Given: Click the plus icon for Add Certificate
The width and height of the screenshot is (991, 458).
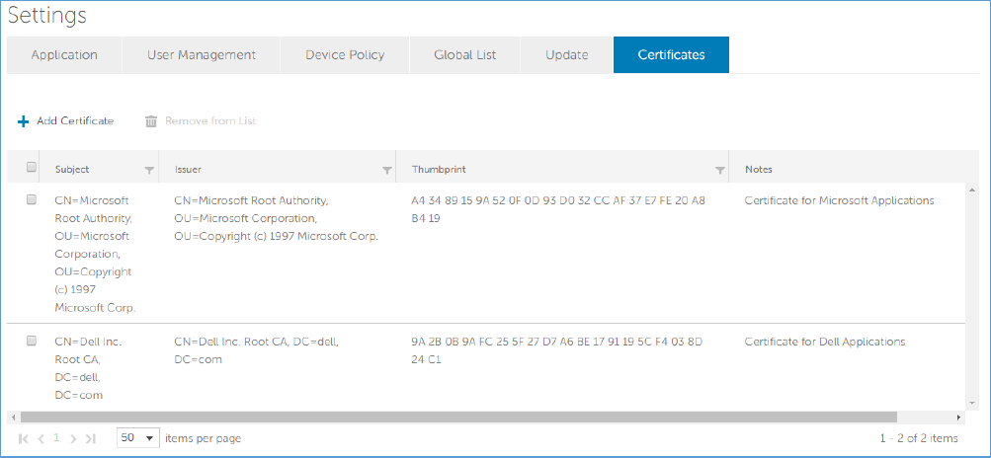Looking at the screenshot, I should 24,121.
